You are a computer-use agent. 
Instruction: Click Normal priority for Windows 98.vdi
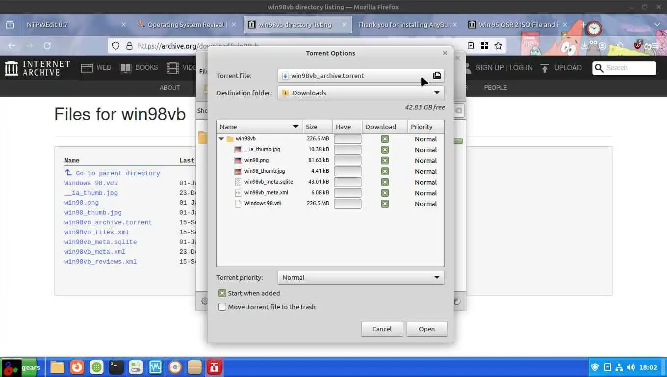coord(426,204)
